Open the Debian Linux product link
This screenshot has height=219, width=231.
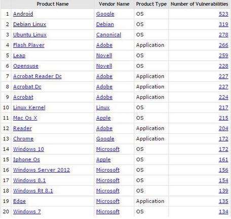29,24
